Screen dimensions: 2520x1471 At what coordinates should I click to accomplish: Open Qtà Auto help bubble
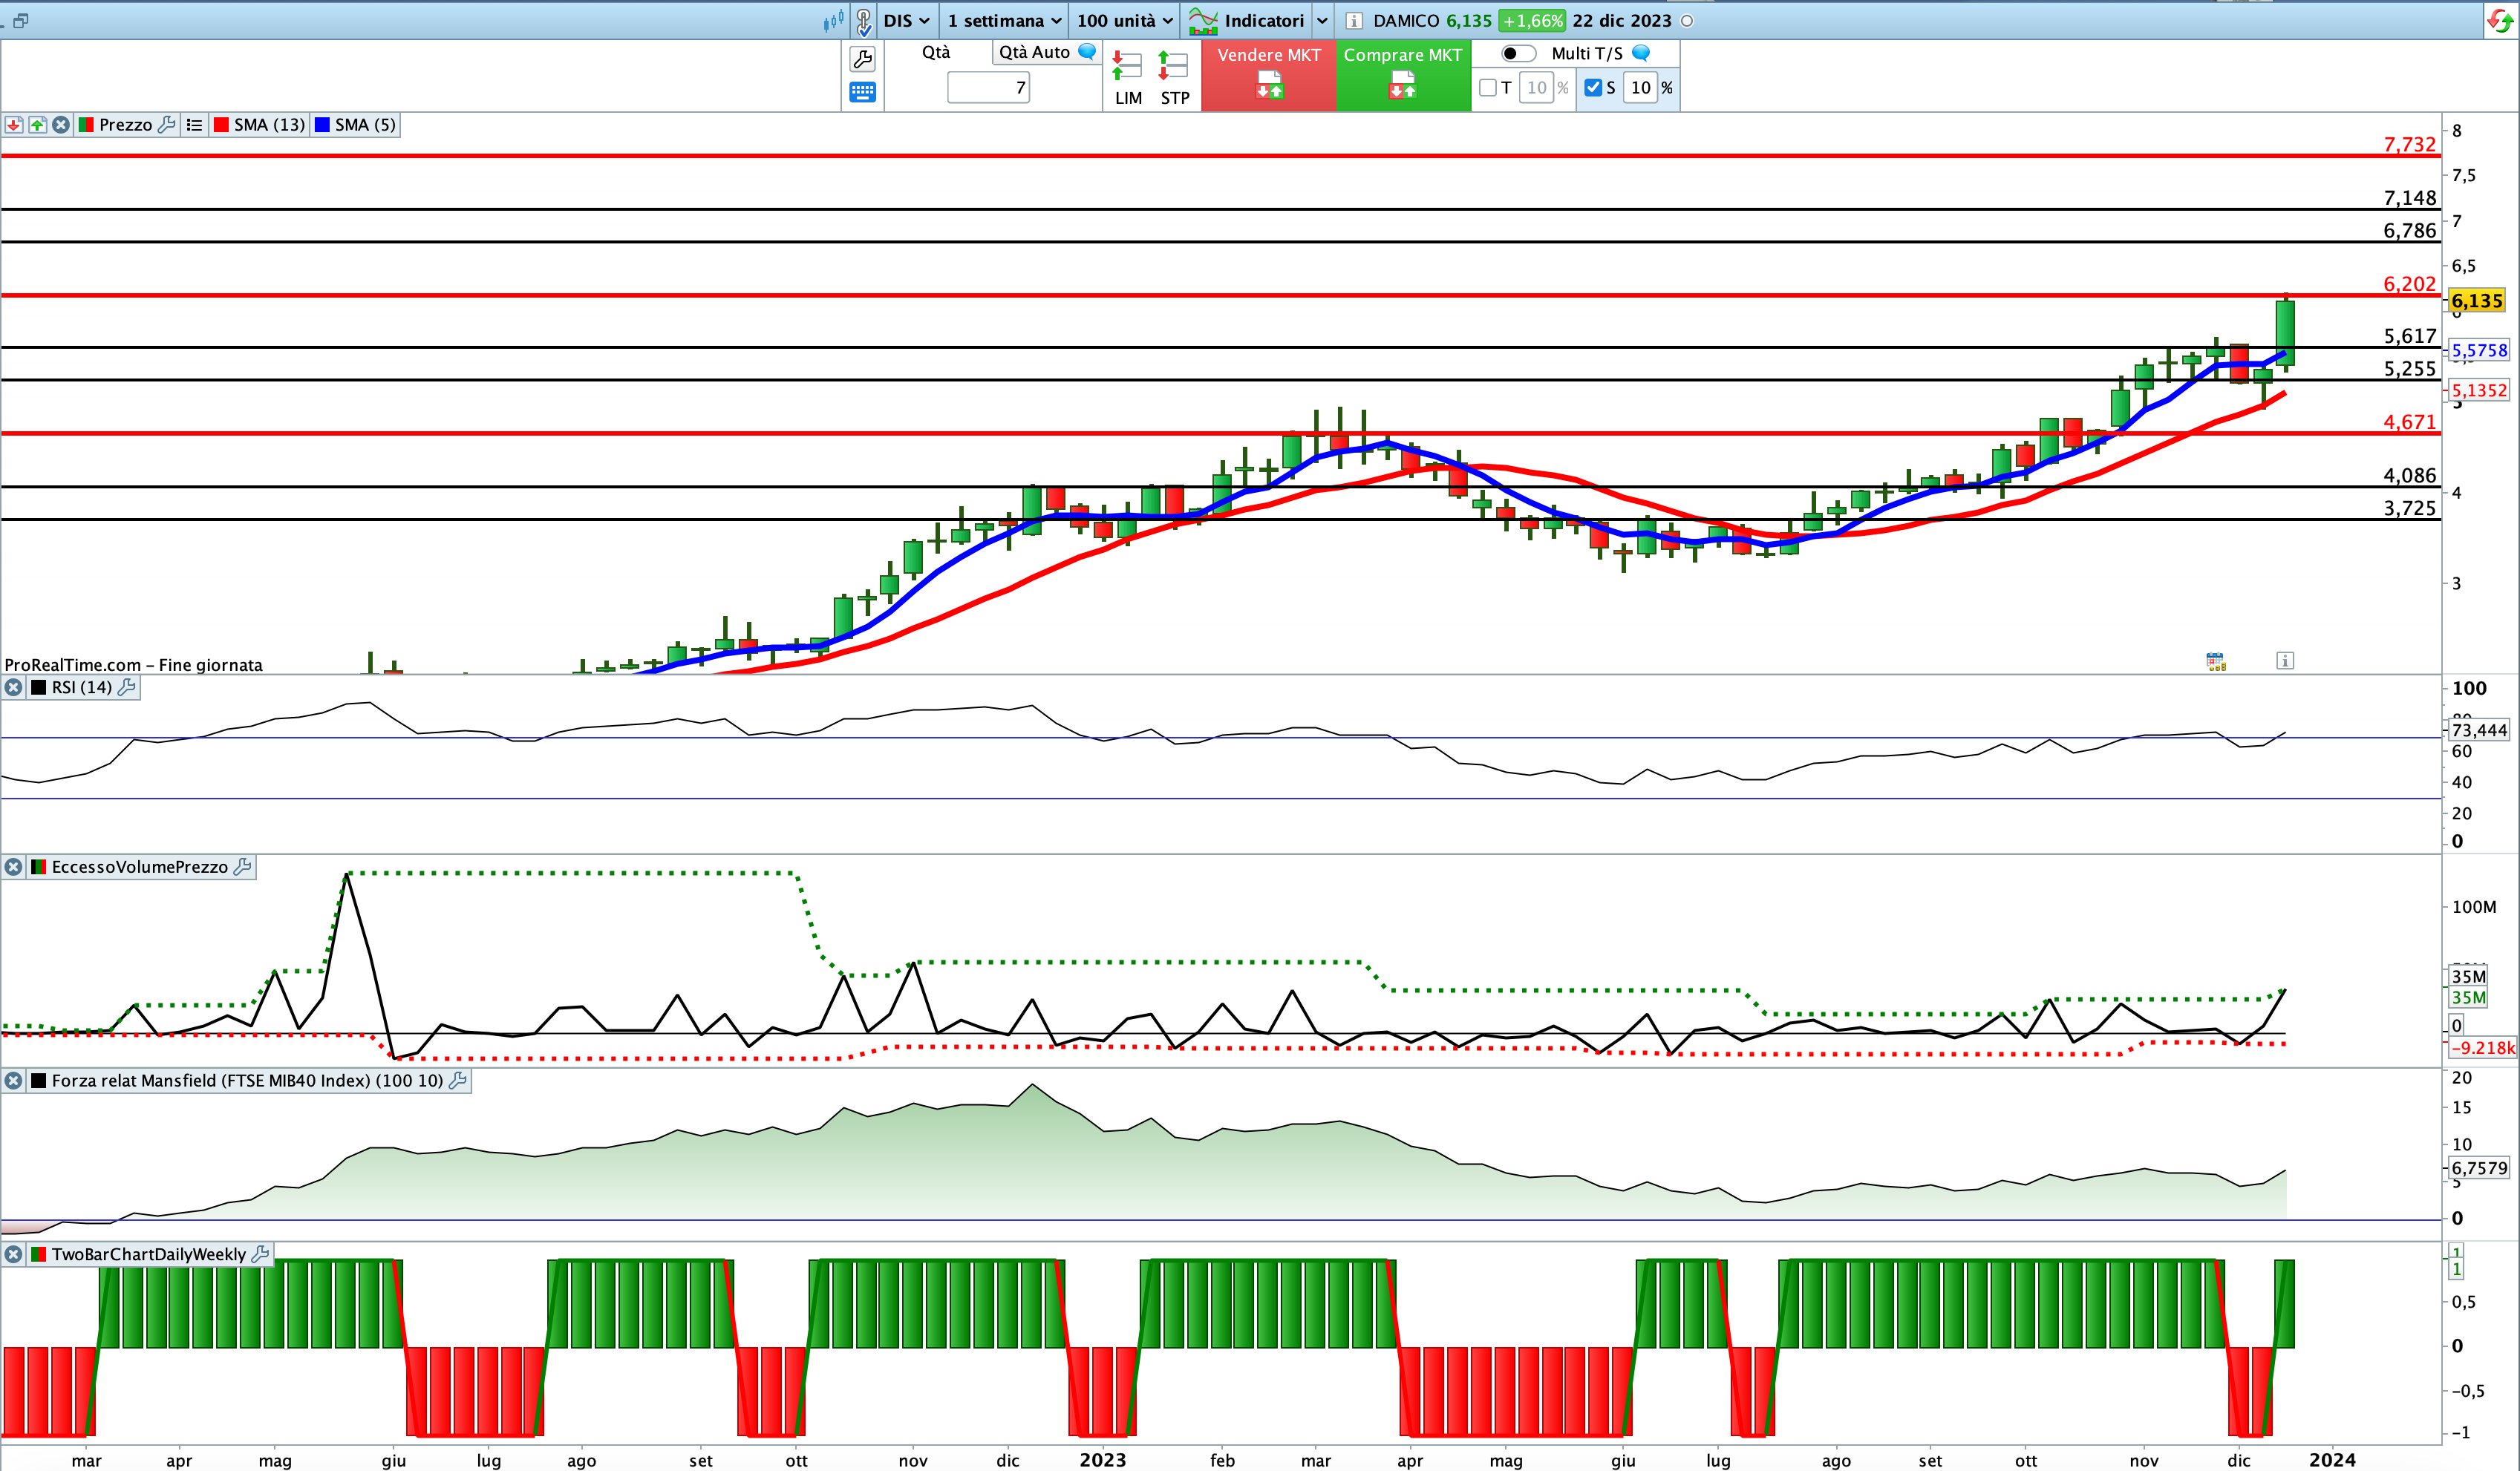click(x=1087, y=52)
